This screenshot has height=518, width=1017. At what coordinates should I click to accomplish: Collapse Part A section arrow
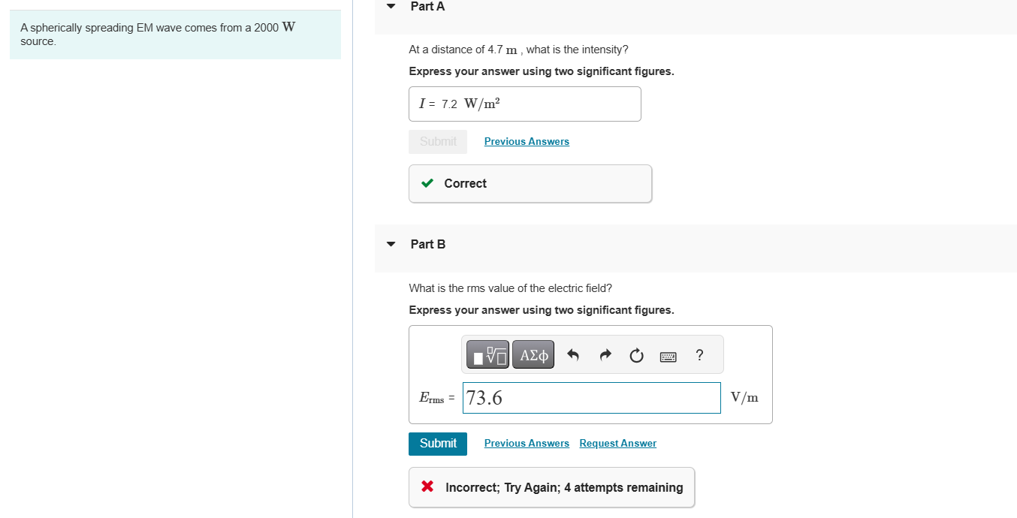(x=391, y=7)
